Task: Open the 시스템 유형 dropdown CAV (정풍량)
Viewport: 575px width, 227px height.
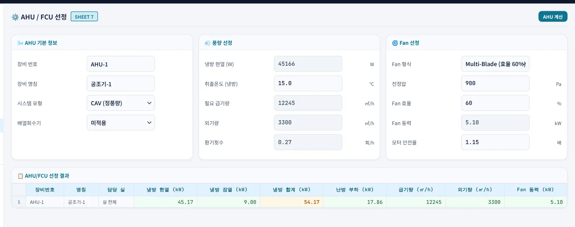Action: click(121, 103)
